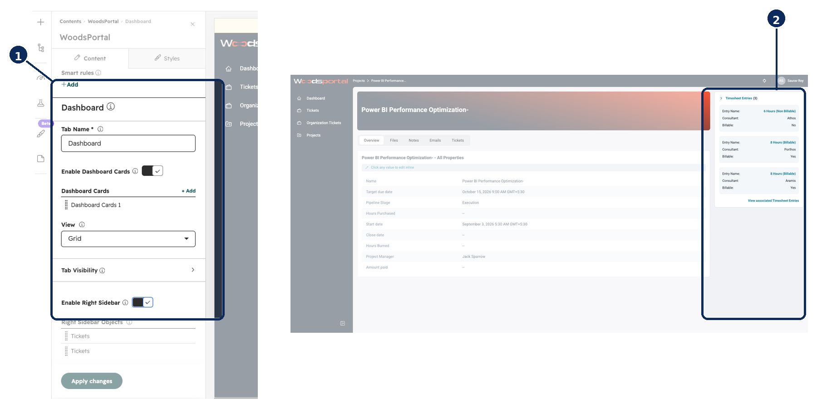The width and height of the screenshot is (817, 408).
Task: Click the Tab Name input field
Action: pos(128,143)
